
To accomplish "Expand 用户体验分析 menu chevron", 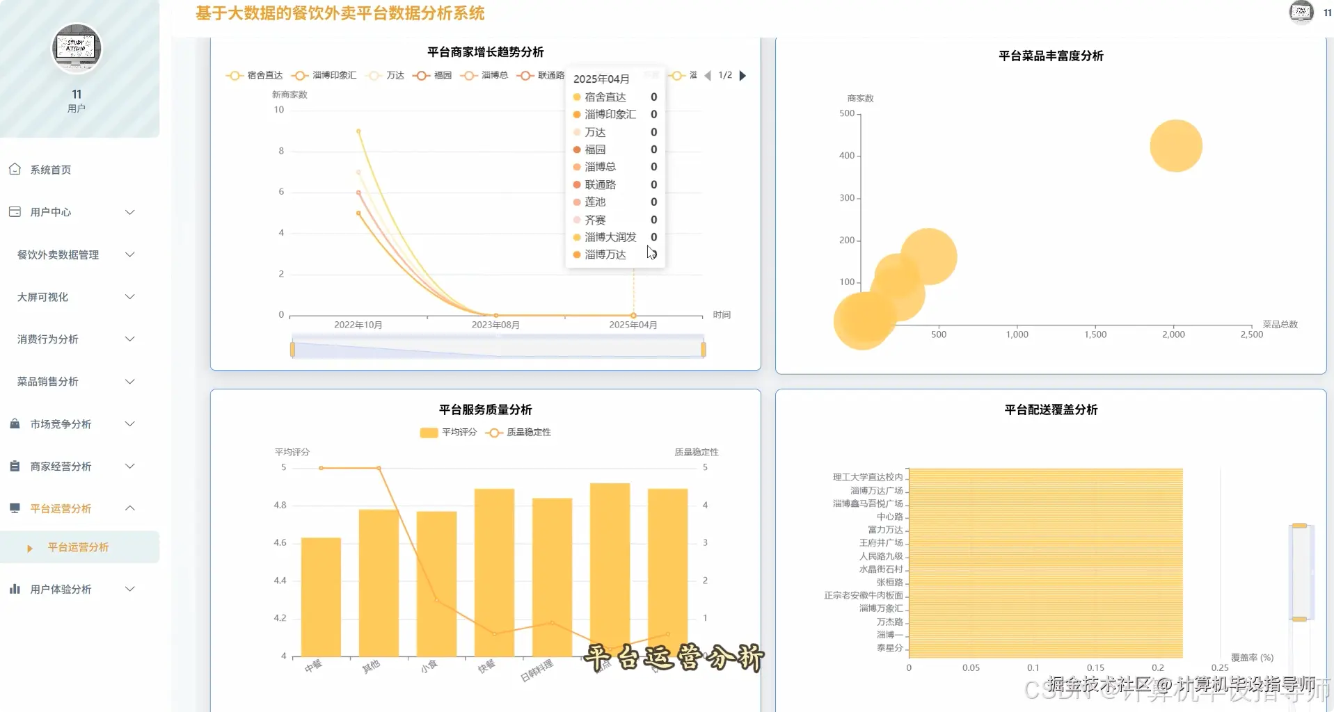I will coord(129,589).
